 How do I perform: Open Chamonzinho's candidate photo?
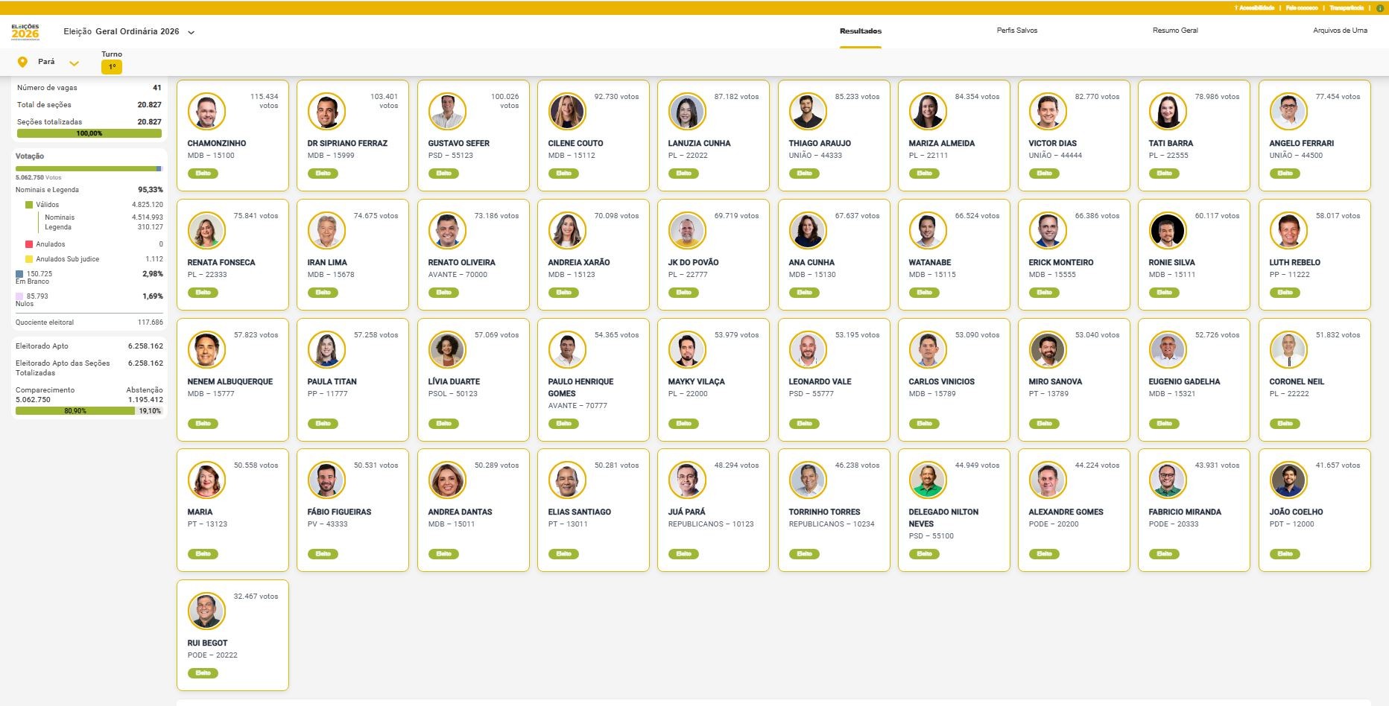tap(206, 112)
